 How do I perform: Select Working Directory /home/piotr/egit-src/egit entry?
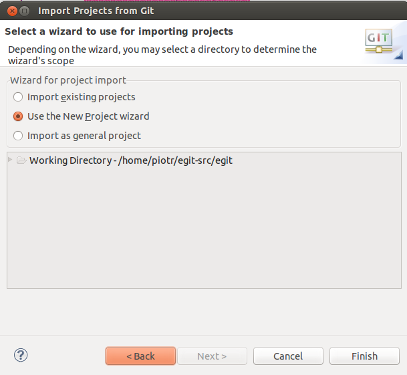[x=130, y=160]
